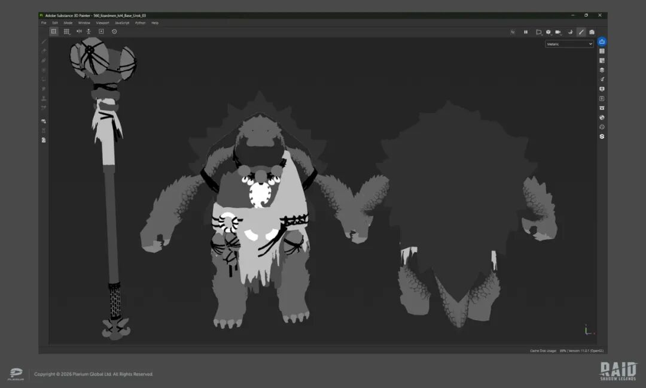Open the Properties brush panel icon
Viewport: 646px width, 388px height.
point(602,80)
